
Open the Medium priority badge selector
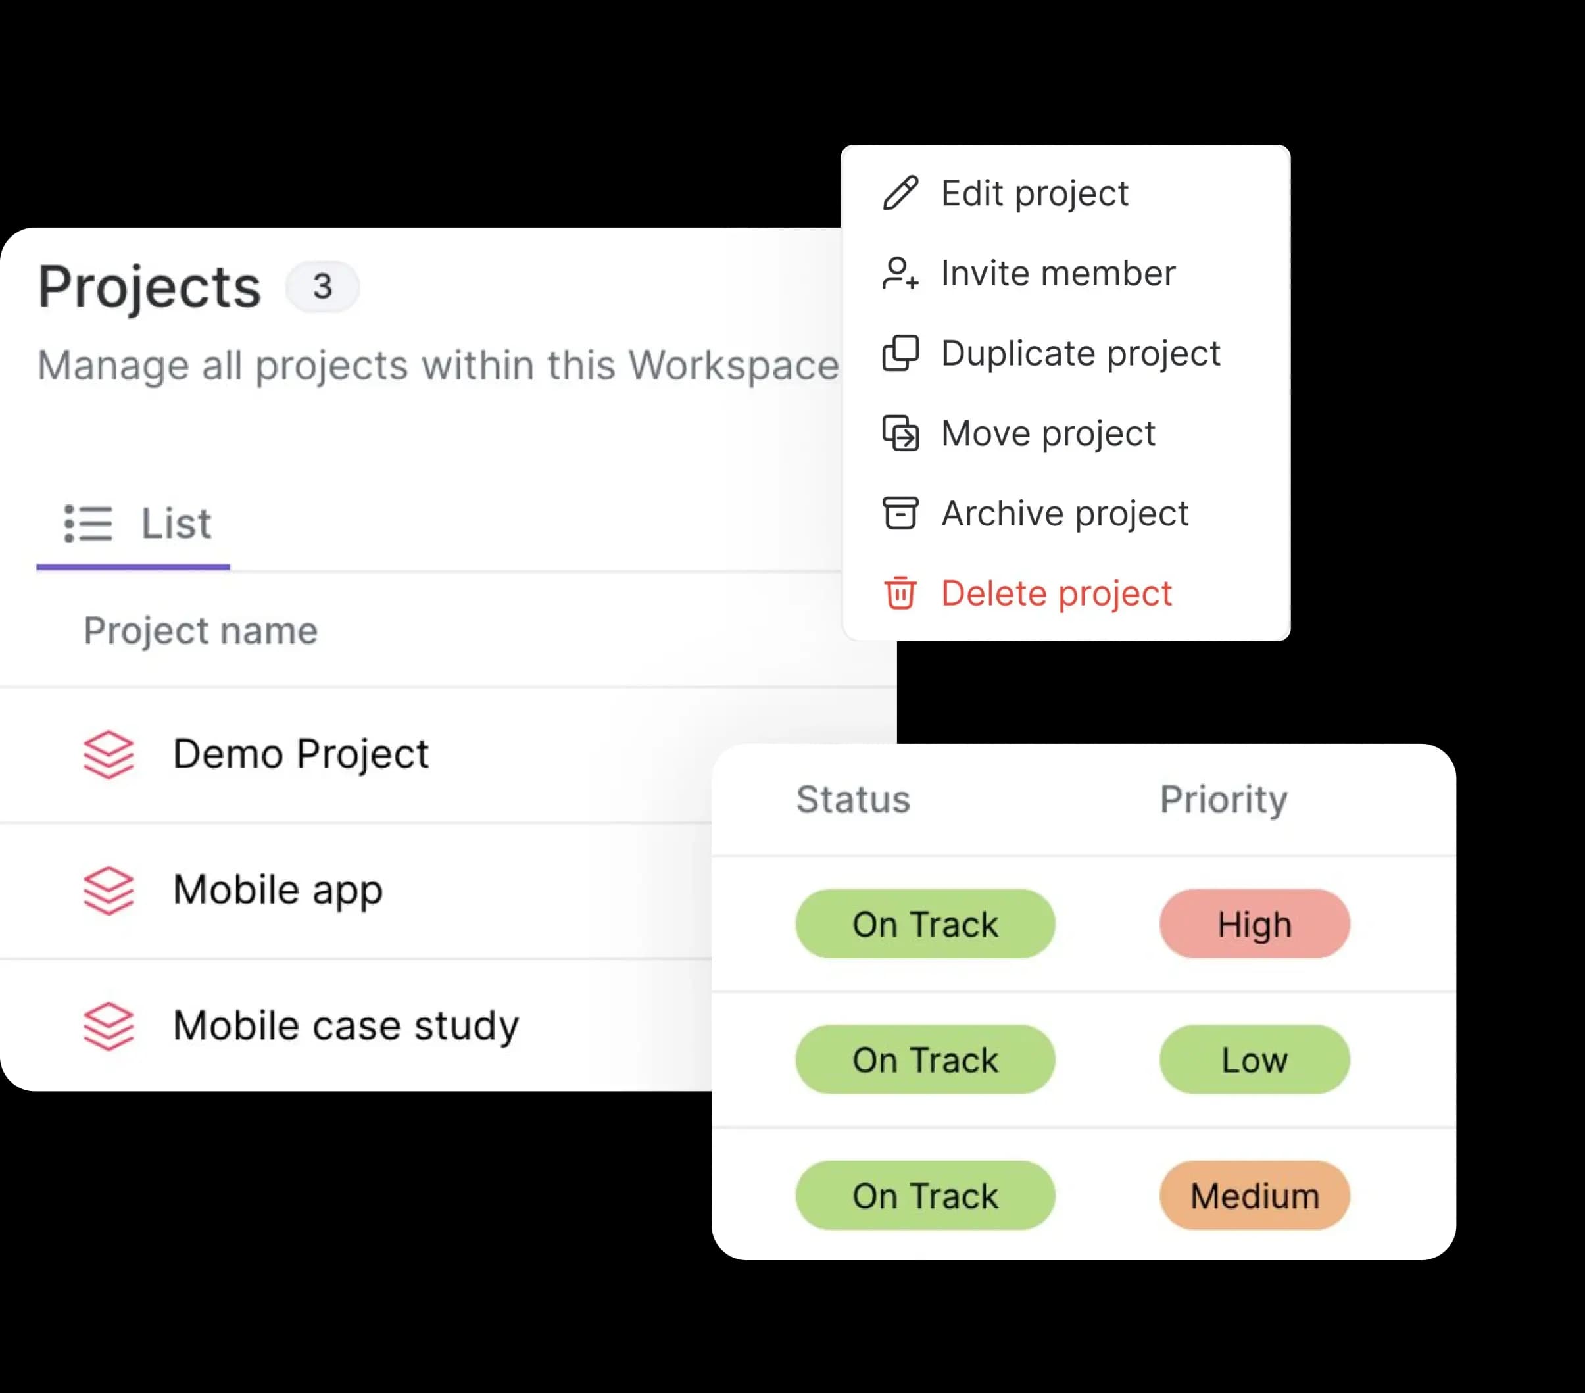[1254, 1195]
